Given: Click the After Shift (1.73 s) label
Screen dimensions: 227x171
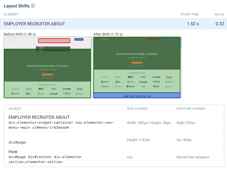Looking at the screenshot, I should [108, 34].
